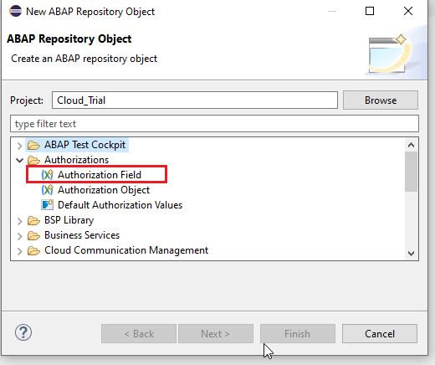Click the Default Authorization Values icon
Viewport: 435px width, 365px height.
tap(48, 205)
